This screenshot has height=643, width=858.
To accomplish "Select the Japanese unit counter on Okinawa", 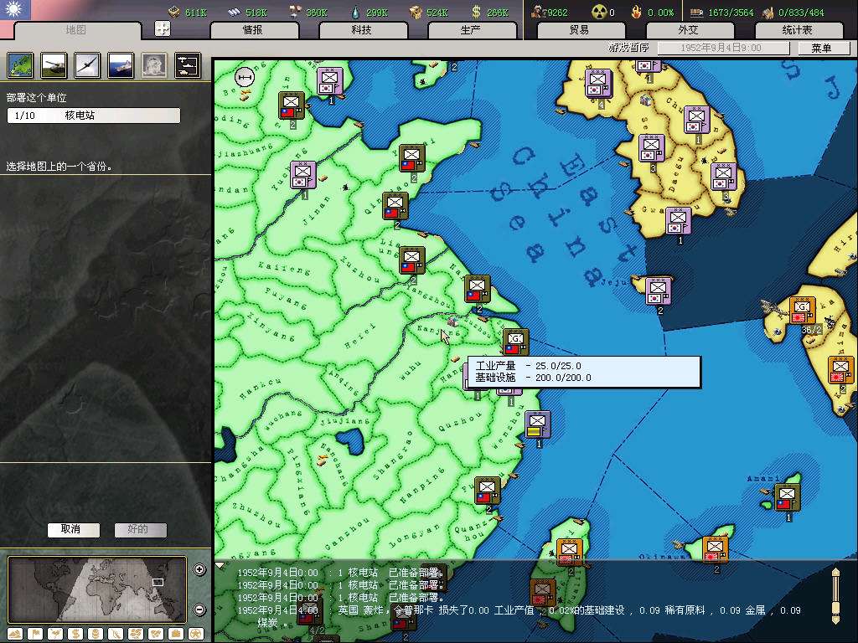I will click(x=716, y=550).
